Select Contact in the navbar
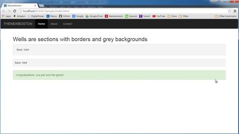The width and height of the screenshot is (239, 134). pos(68,24)
